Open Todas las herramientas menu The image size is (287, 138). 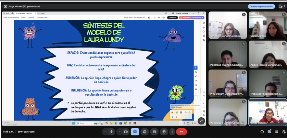click(x=11, y=18)
